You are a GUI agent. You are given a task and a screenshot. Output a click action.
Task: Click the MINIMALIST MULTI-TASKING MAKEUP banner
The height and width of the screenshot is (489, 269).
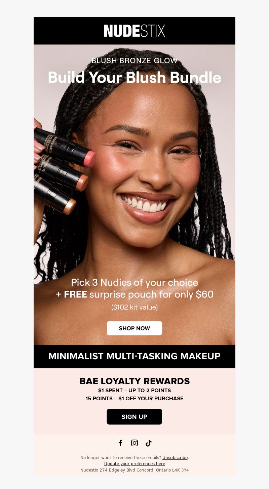pos(134,356)
